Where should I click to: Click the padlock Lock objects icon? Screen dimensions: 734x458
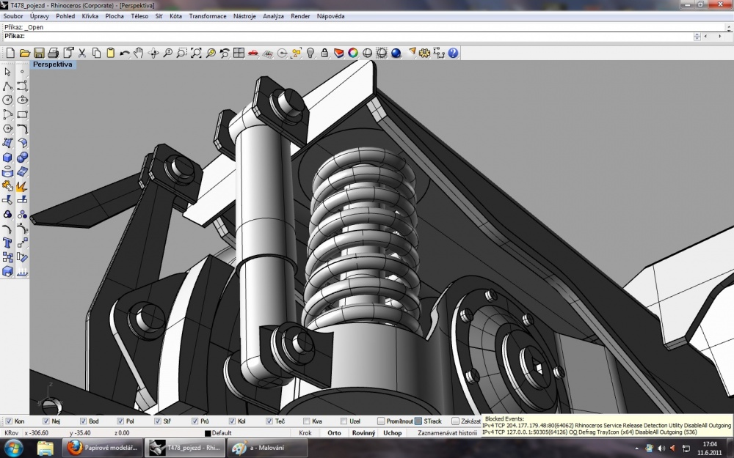[x=324, y=53]
